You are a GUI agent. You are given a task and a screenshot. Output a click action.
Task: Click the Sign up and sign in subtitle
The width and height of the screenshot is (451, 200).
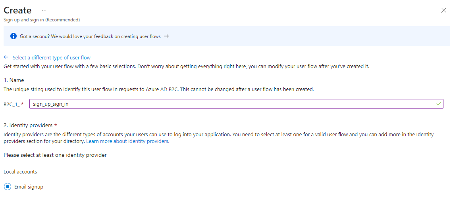coord(42,20)
